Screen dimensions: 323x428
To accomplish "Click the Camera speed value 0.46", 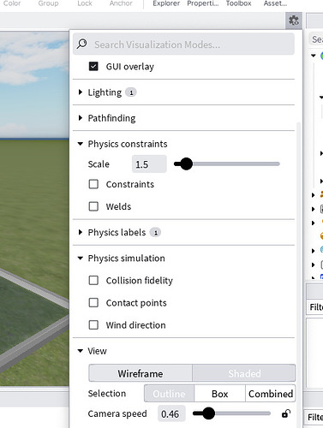I will [x=171, y=413].
